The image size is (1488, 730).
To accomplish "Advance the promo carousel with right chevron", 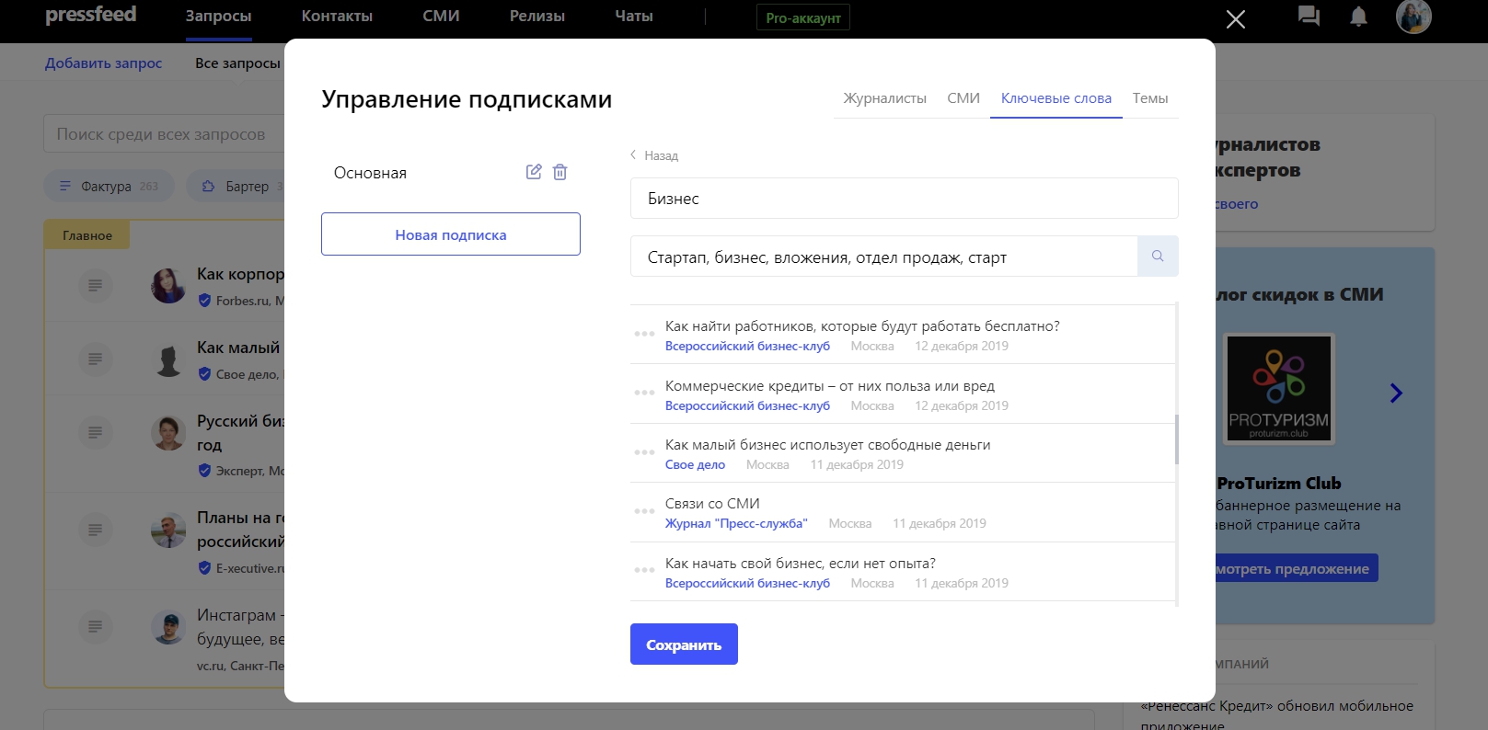I will (x=1396, y=394).
